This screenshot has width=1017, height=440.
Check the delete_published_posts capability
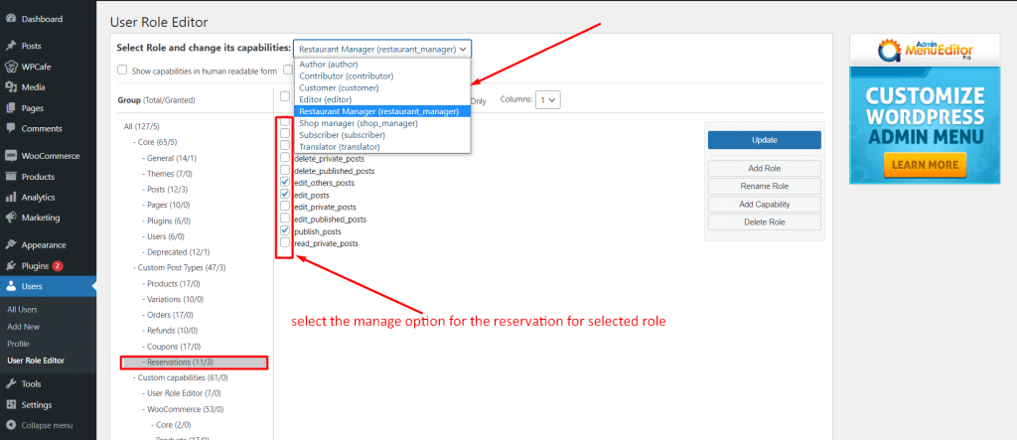(285, 170)
